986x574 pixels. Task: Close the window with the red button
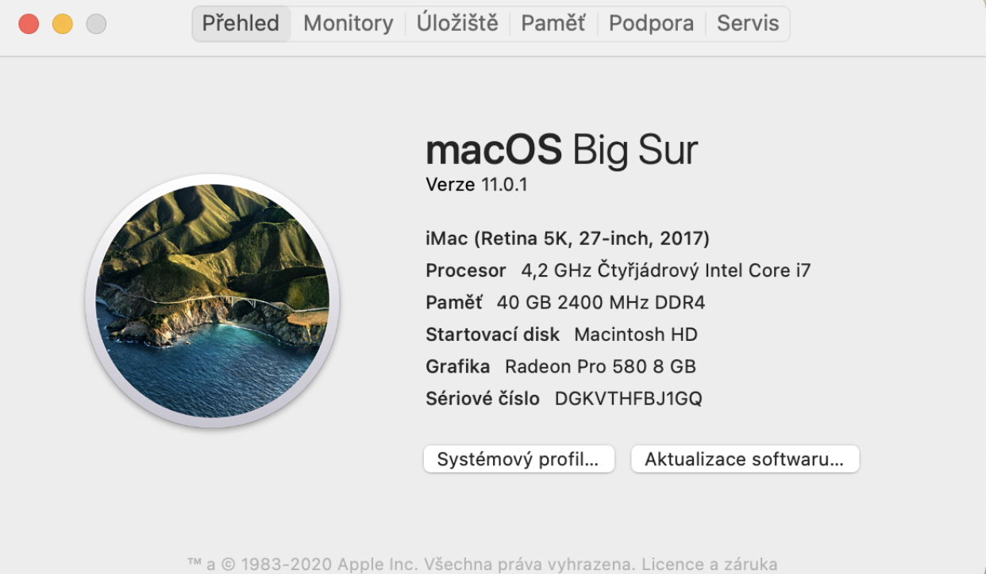pyautogui.click(x=29, y=24)
